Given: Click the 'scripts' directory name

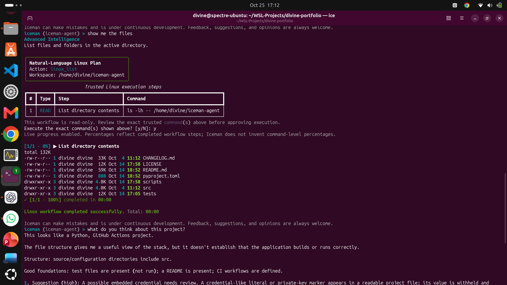Looking at the screenshot, I should point(152,182).
